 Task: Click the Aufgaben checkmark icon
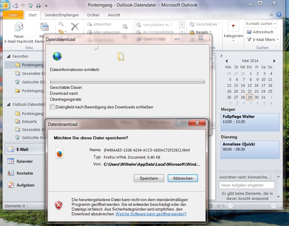pos(10,185)
